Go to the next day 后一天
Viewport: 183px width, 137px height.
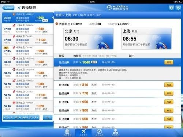[34, 118]
